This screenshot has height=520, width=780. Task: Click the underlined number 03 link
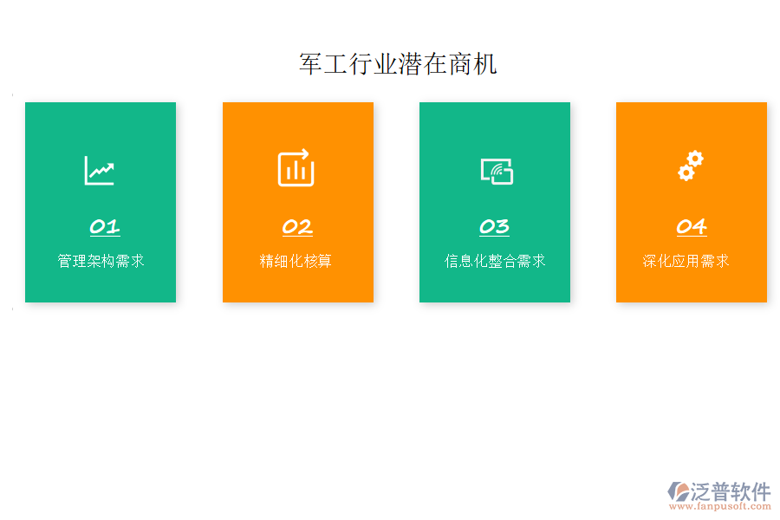point(495,227)
